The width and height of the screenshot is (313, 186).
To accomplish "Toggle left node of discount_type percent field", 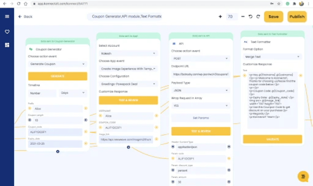I will tap(173, 170).
